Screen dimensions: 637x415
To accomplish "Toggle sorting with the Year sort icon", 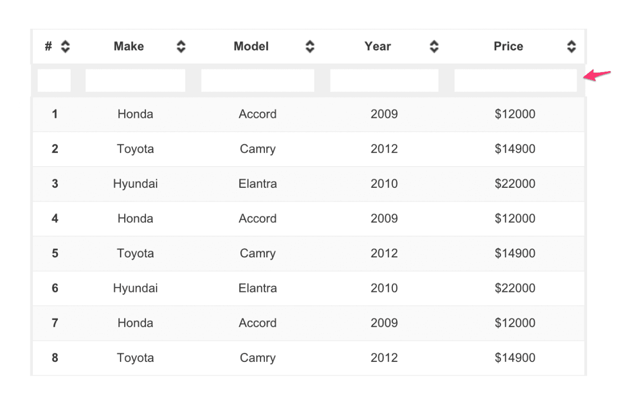I will tap(434, 47).
